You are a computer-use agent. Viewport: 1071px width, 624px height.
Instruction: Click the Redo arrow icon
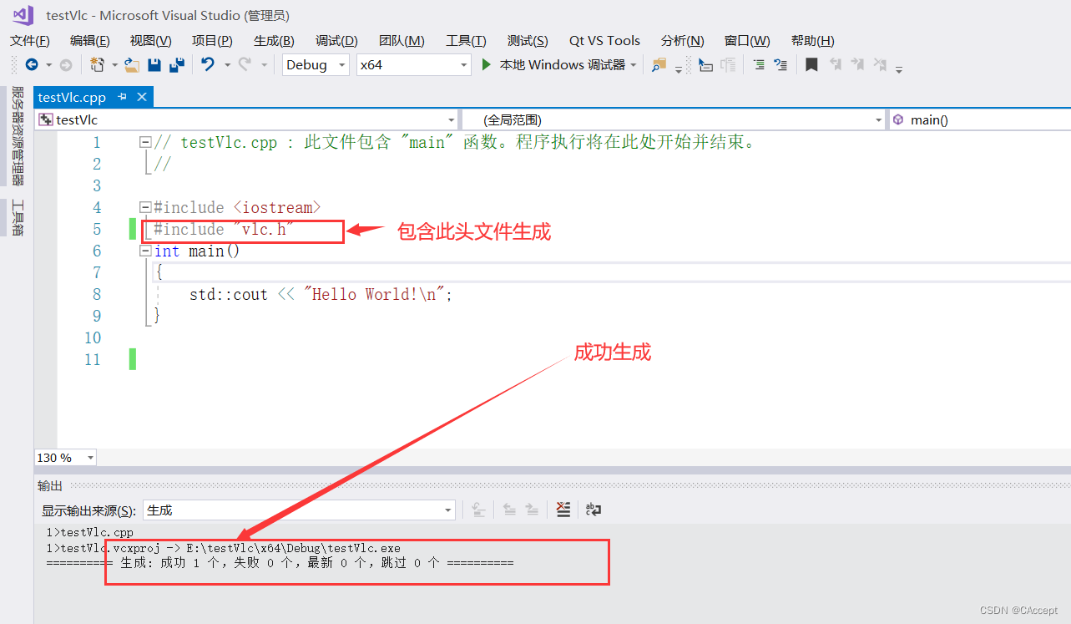pos(245,64)
